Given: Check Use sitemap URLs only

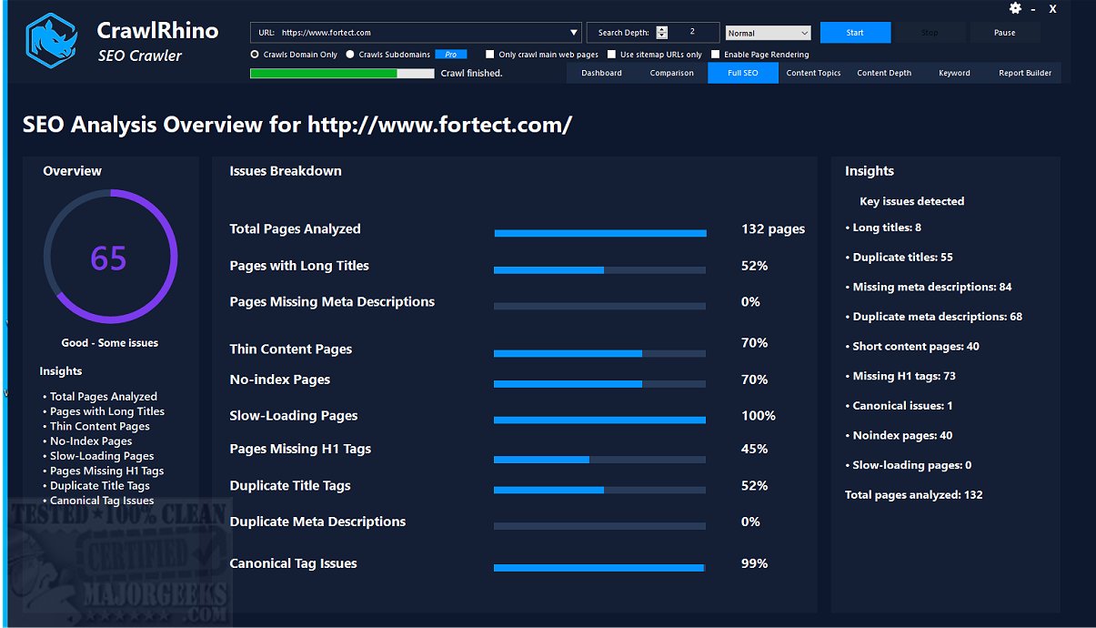Looking at the screenshot, I should coord(612,55).
